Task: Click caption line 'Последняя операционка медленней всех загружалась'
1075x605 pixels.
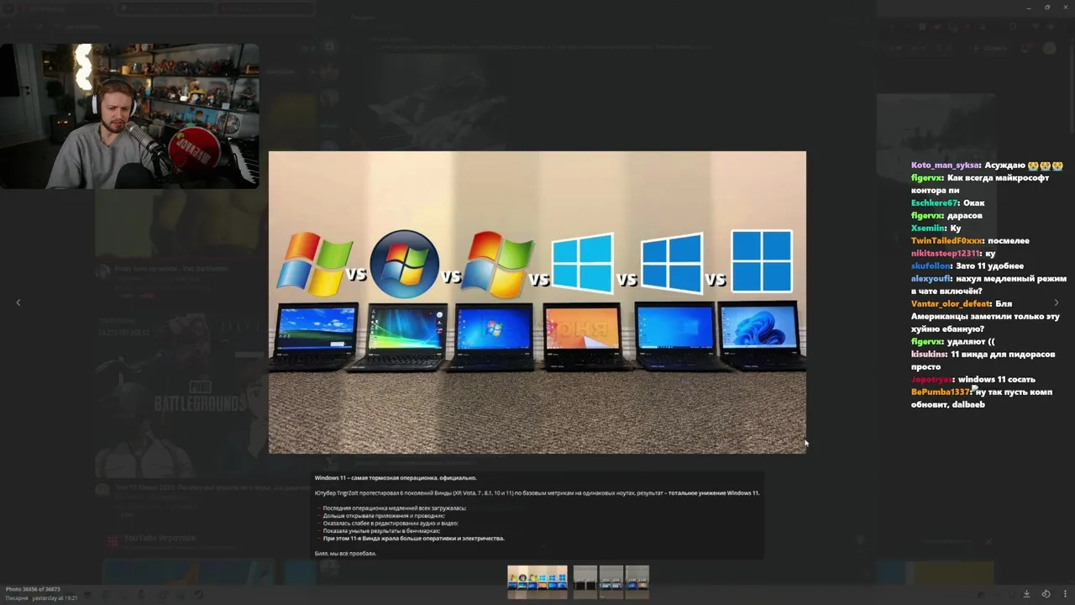Action: (x=394, y=508)
